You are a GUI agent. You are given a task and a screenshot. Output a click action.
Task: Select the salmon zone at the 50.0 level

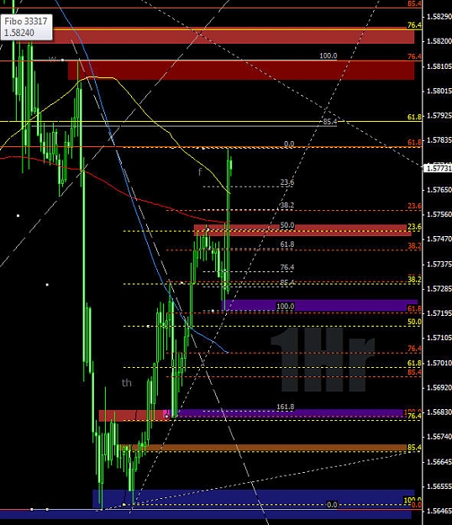[x=302, y=230]
